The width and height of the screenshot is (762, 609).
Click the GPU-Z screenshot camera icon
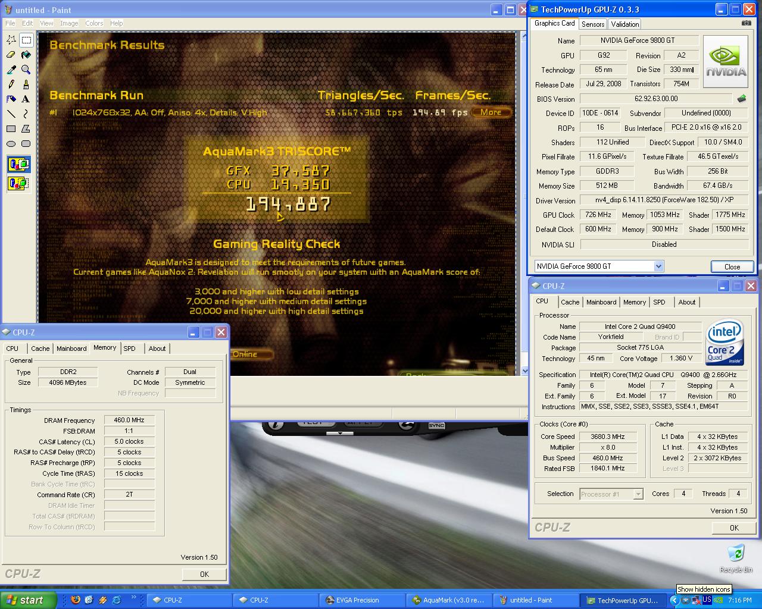click(746, 23)
